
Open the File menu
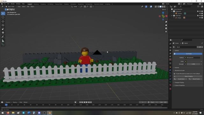click(5, 4)
